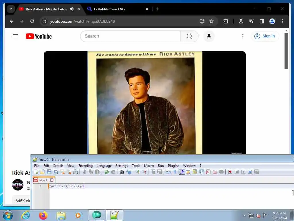Click the Replace icon in Notepad++ toolbar
Screen dimensions: 294x221
[129, 172]
